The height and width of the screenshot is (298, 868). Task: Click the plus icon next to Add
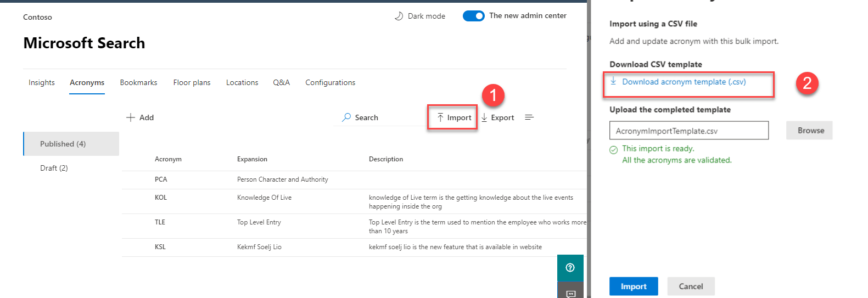click(x=131, y=117)
